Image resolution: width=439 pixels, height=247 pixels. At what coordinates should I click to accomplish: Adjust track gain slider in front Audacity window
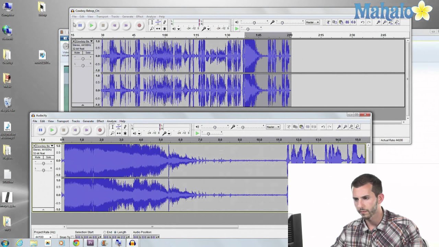click(43, 163)
